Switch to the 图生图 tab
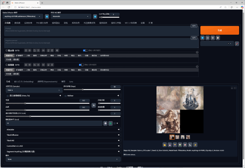 (x=17, y=23)
